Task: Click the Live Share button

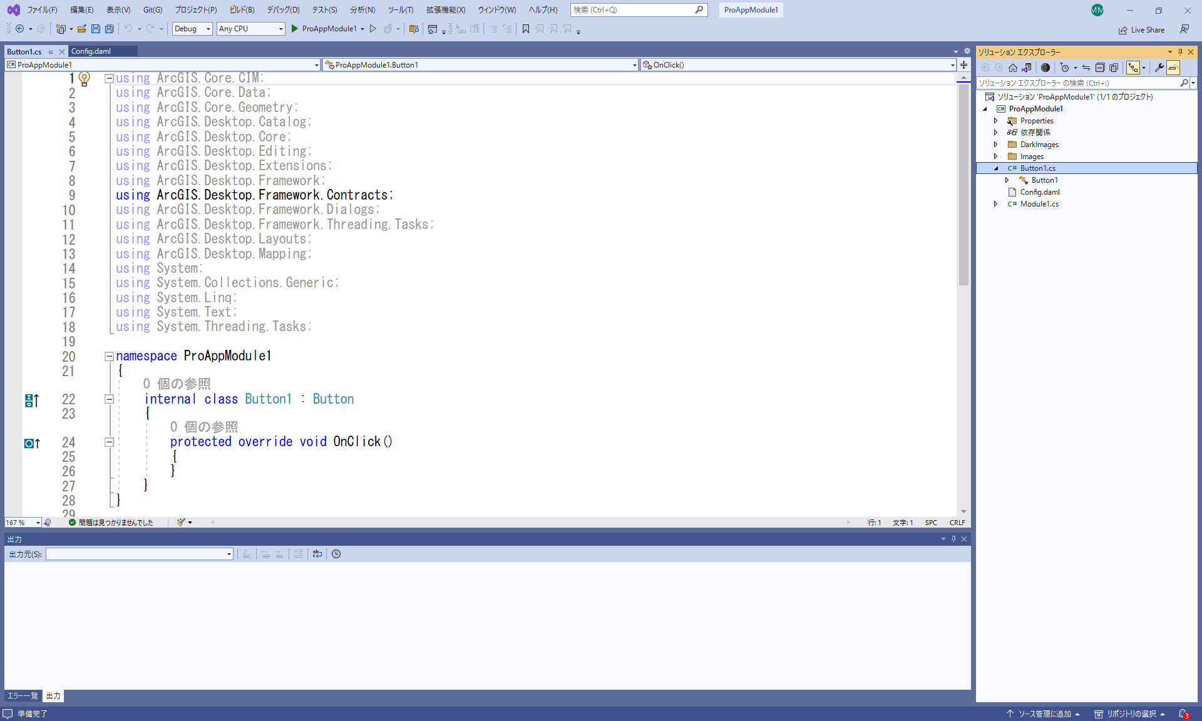Action: (x=1142, y=30)
